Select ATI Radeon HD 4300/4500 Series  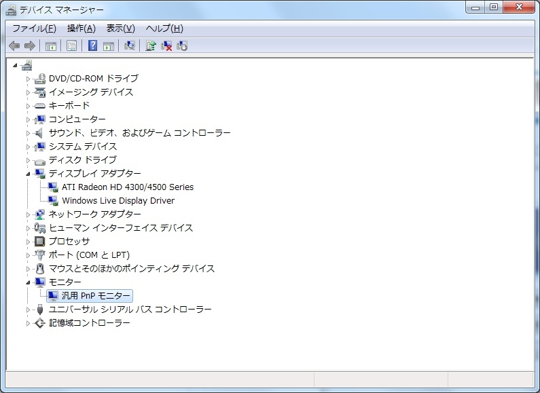coord(128,187)
